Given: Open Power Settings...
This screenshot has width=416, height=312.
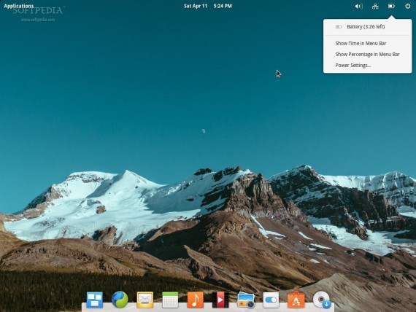Looking at the screenshot, I should [x=367, y=65].
